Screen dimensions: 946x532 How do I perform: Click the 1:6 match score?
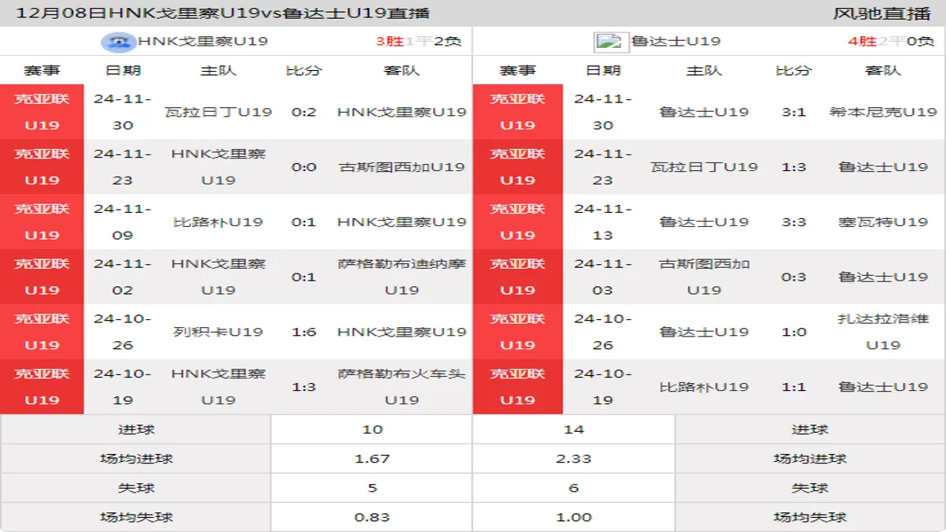304,332
